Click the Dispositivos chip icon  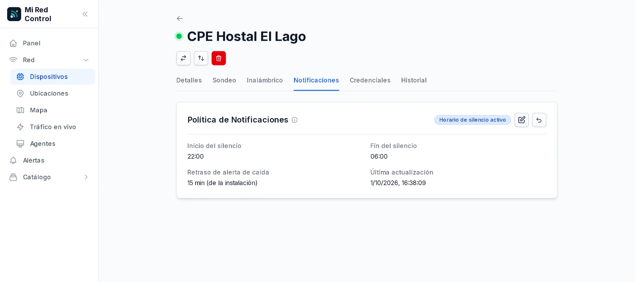pos(20,77)
